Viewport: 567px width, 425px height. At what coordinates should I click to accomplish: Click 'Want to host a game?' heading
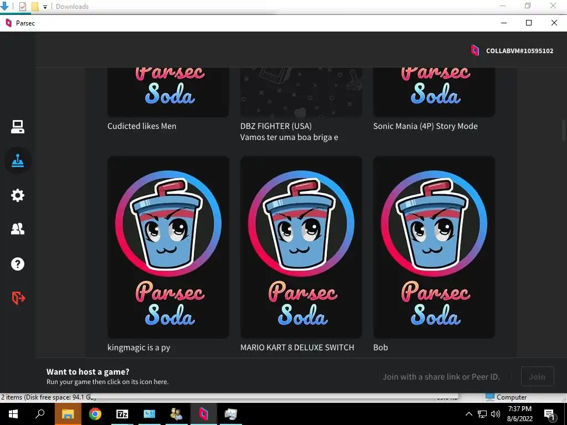[x=88, y=371]
